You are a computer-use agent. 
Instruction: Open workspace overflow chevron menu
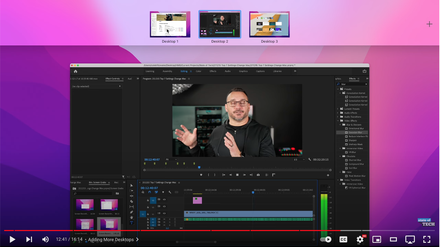tap(295, 71)
